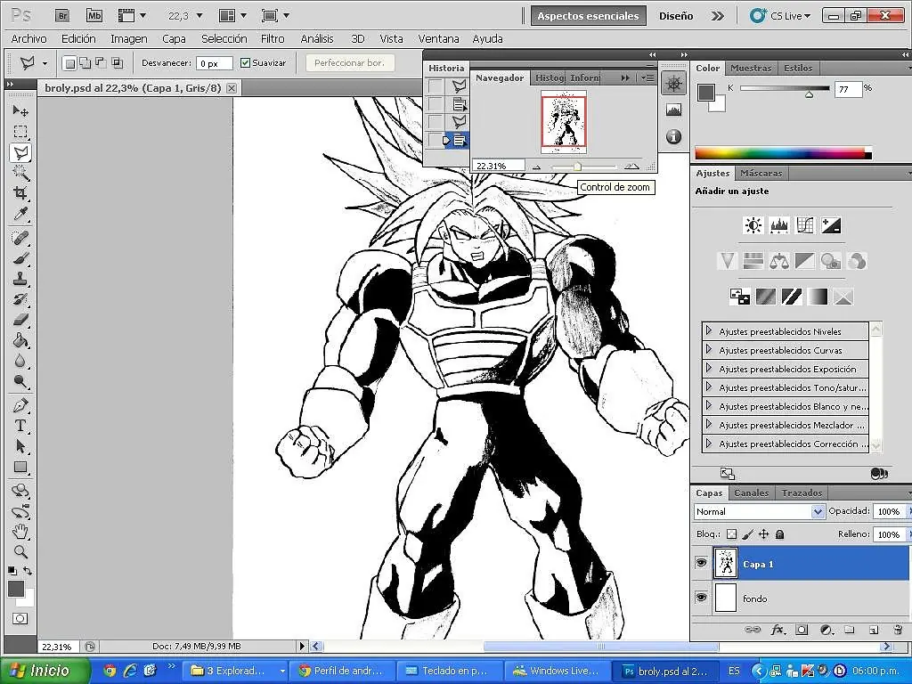
Task: Open the Filtro menu
Action: coord(273,39)
